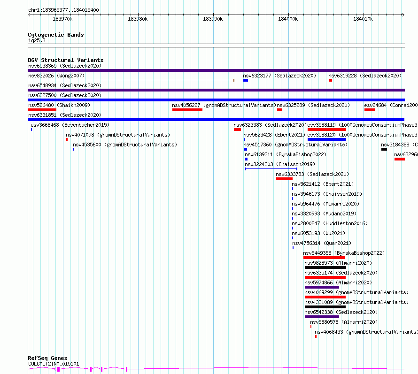Click nsv3546173 (Chaisson2019) label
Screen dimensions: 418x374
[x=327, y=194]
